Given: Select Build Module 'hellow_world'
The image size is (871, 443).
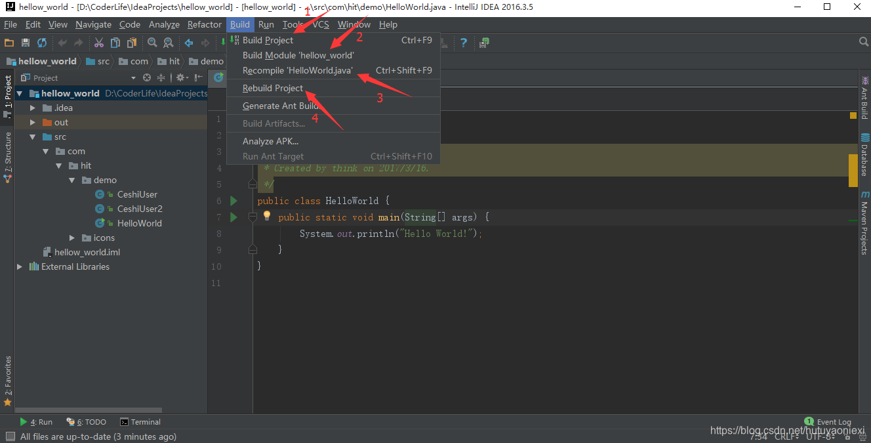Looking at the screenshot, I should 333,55.
